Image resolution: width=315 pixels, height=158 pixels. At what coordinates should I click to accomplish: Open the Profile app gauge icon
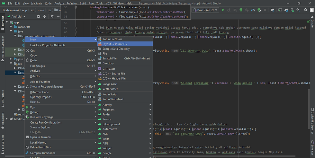click(253, 10)
